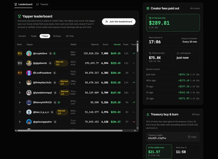This screenshot has width=218, height=159.
Task: Select the 30 Days period filter
Action: pyautogui.click(x=57, y=36)
